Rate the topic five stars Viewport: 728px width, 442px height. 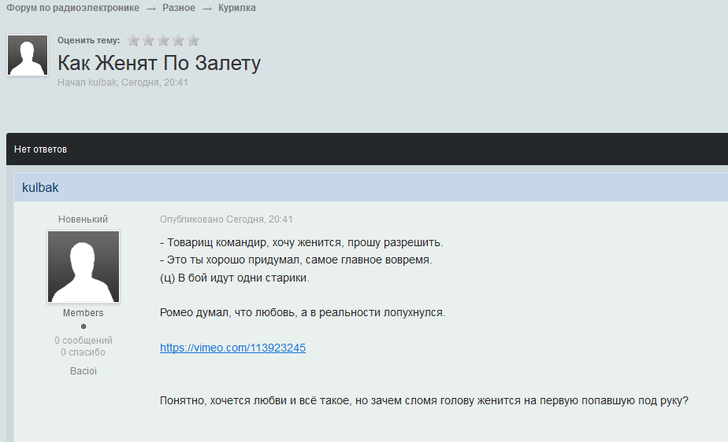pyautogui.click(x=193, y=40)
